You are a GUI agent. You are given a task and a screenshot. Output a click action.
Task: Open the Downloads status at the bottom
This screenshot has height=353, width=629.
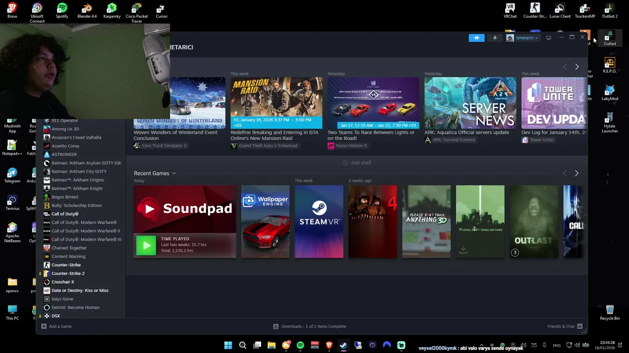[310, 327]
